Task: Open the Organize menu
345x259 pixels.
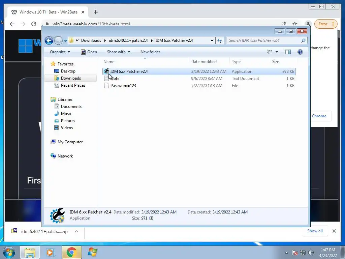Action: pyautogui.click(x=60, y=52)
